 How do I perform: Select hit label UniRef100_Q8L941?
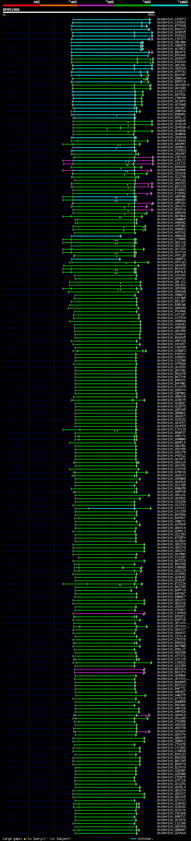tap(171, 65)
